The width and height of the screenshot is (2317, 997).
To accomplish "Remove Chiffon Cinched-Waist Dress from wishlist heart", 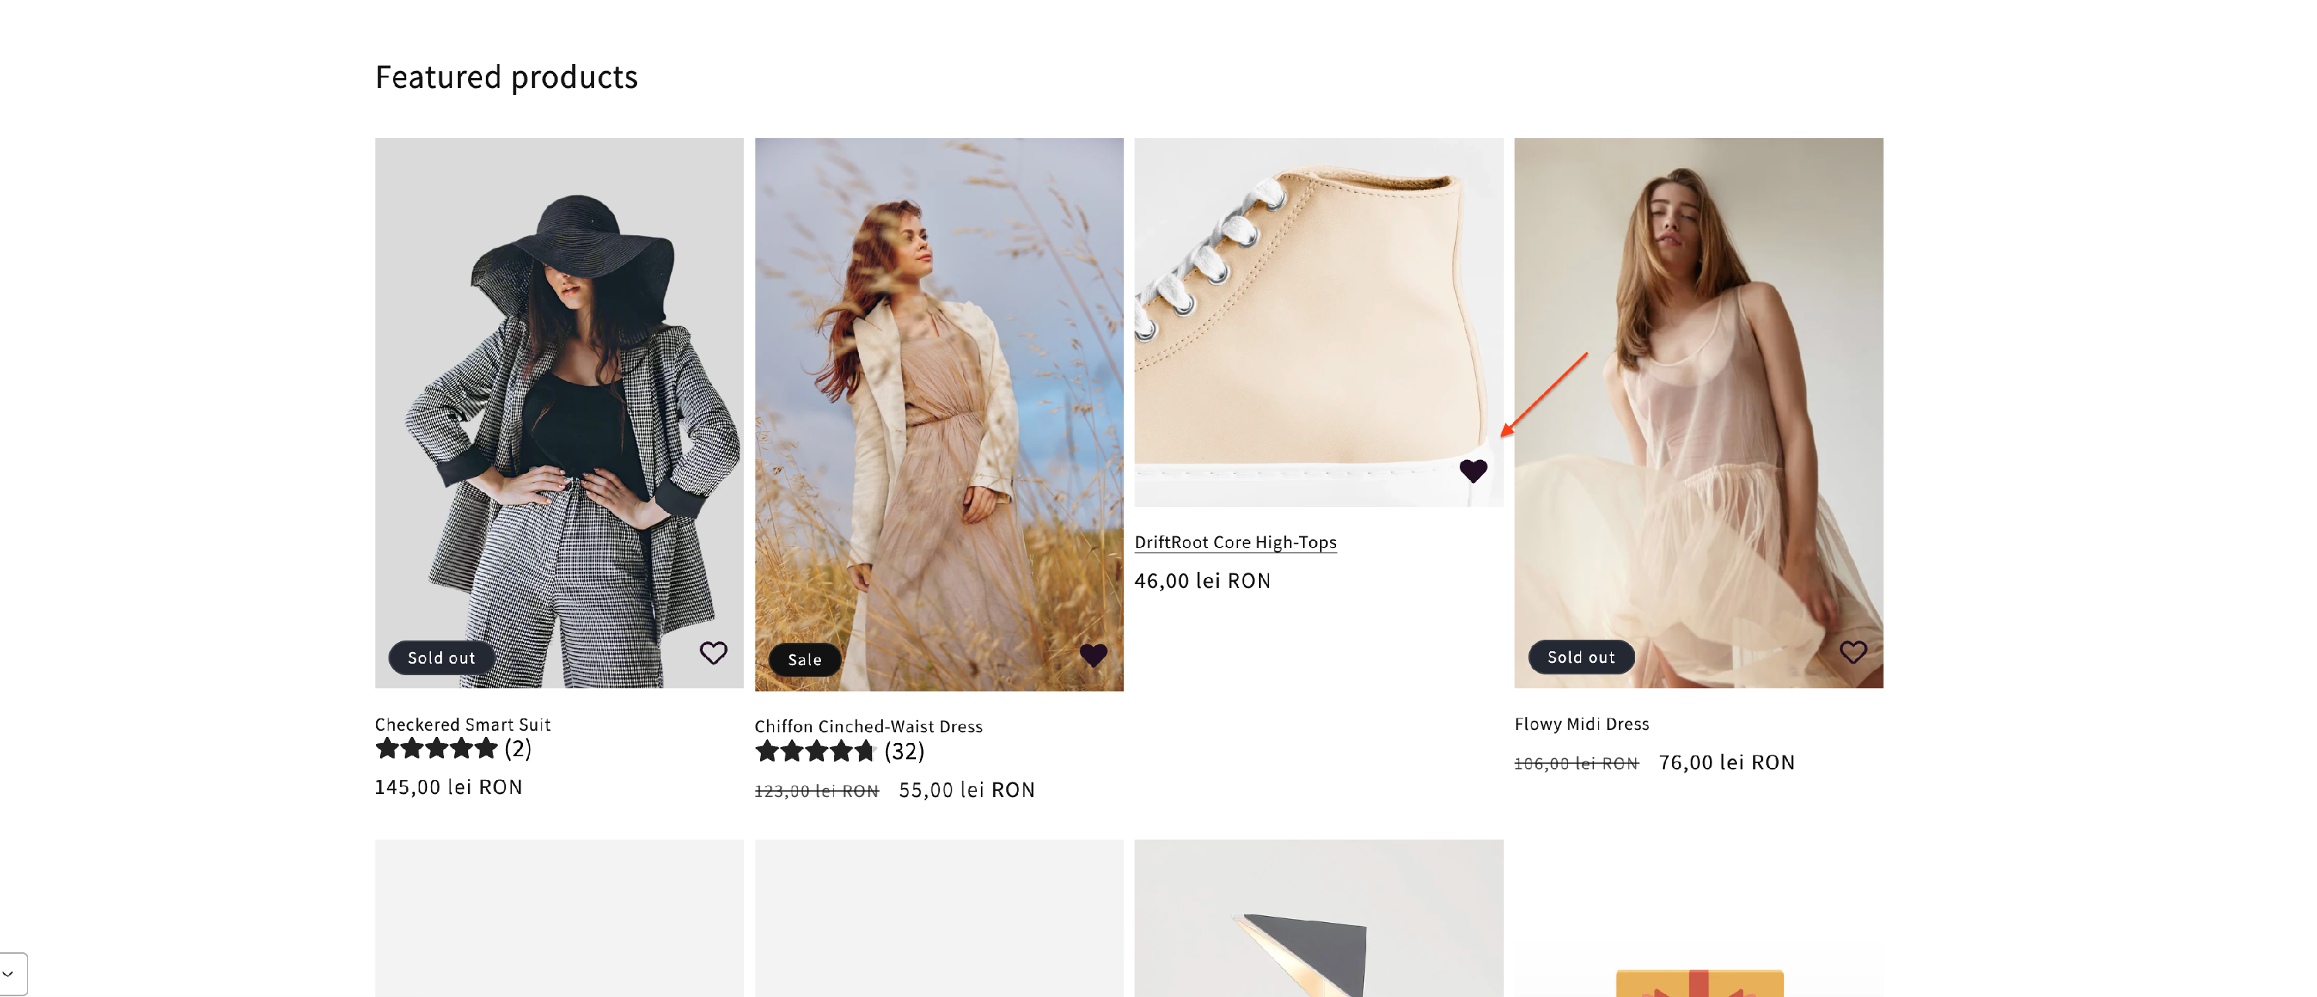I will tap(1093, 654).
